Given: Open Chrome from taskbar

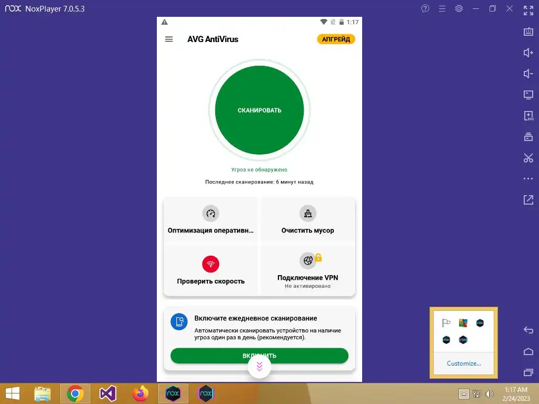Looking at the screenshot, I should click(x=75, y=393).
